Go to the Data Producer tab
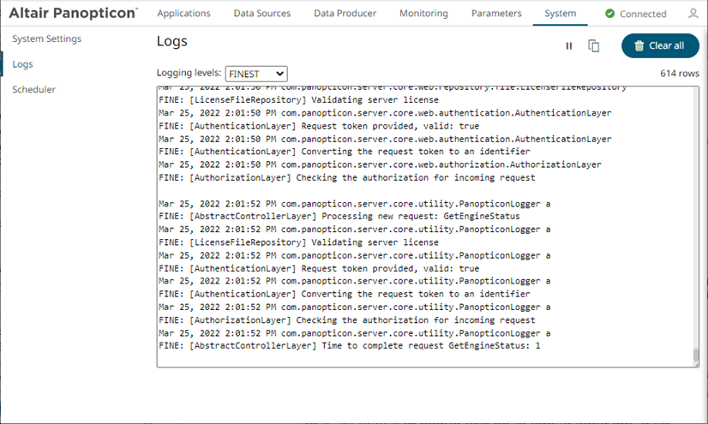 coord(345,14)
